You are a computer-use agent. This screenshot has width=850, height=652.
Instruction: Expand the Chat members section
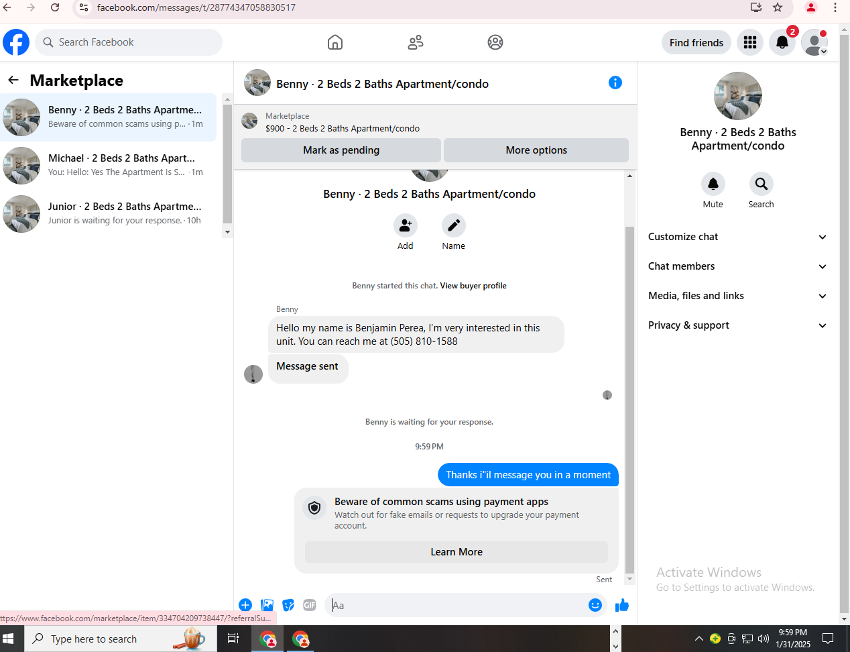[x=737, y=266]
